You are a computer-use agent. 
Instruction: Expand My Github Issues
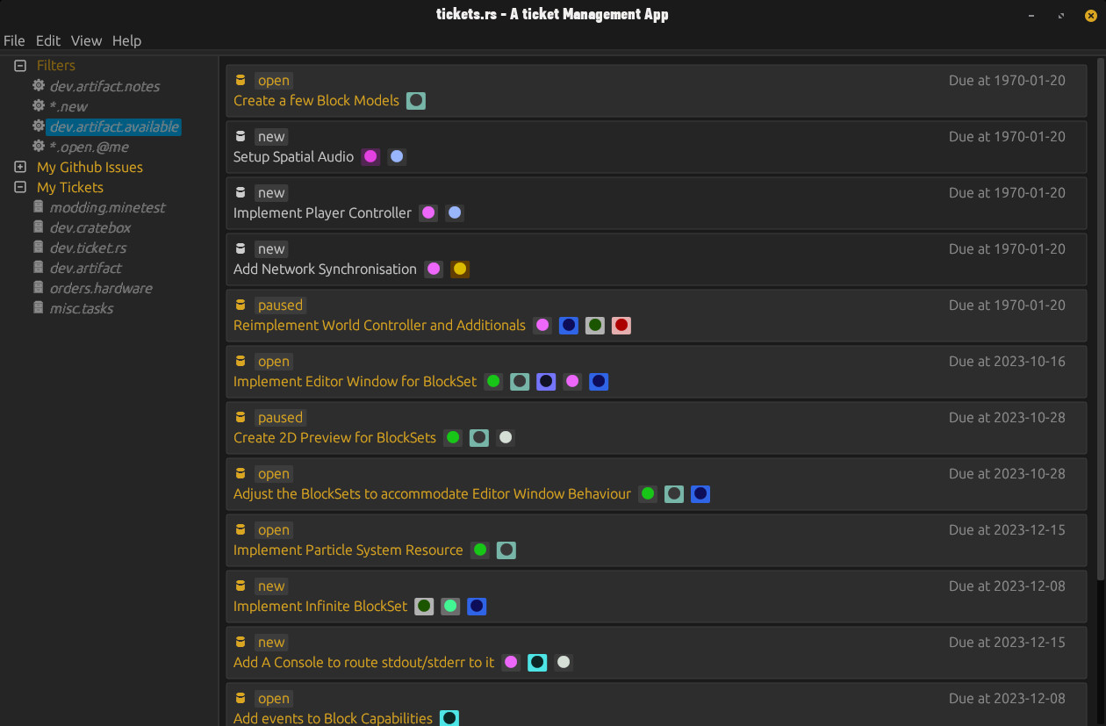point(19,167)
